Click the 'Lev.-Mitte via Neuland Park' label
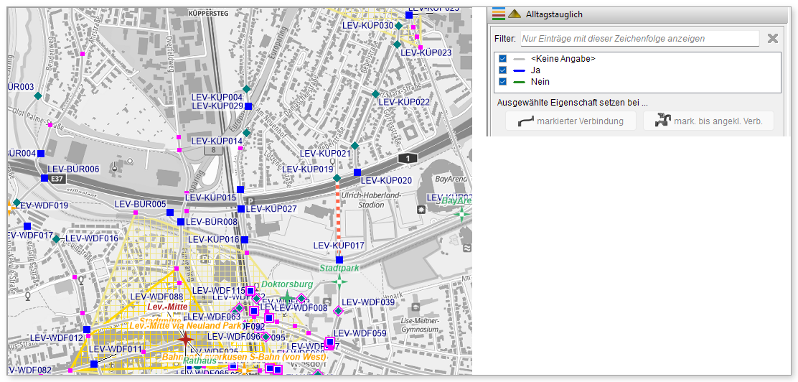The width and height of the screenshot is (798, 382). tap(186, 325)
